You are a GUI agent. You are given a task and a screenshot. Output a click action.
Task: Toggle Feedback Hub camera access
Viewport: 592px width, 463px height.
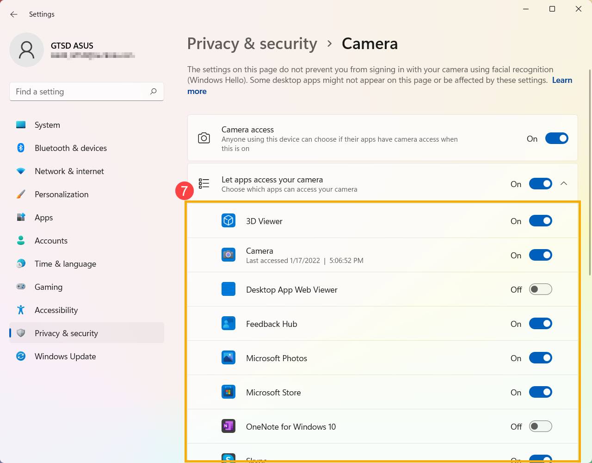(541, 324)
